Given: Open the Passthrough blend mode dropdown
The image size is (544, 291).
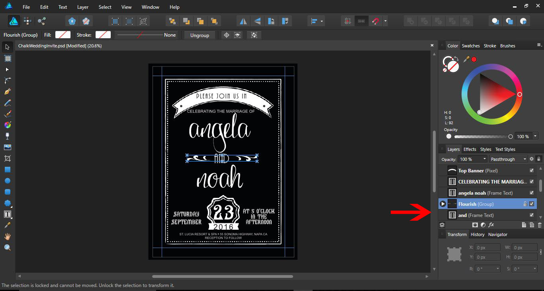Looking at the screenshot, I should [x=508, y=159].
